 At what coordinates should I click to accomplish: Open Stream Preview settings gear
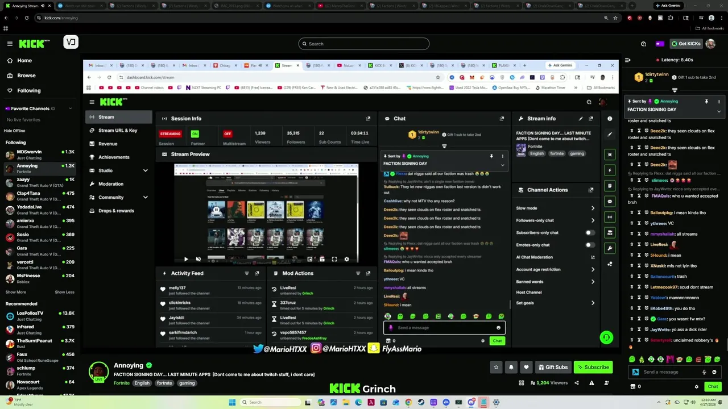pos(346,259)
